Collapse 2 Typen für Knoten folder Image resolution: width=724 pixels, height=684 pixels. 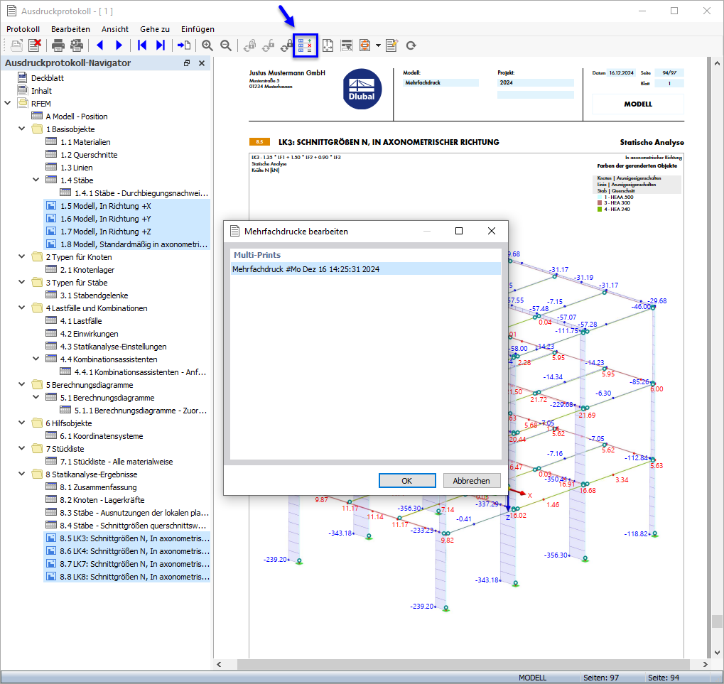pyautogui.click(x=22, y=256)
